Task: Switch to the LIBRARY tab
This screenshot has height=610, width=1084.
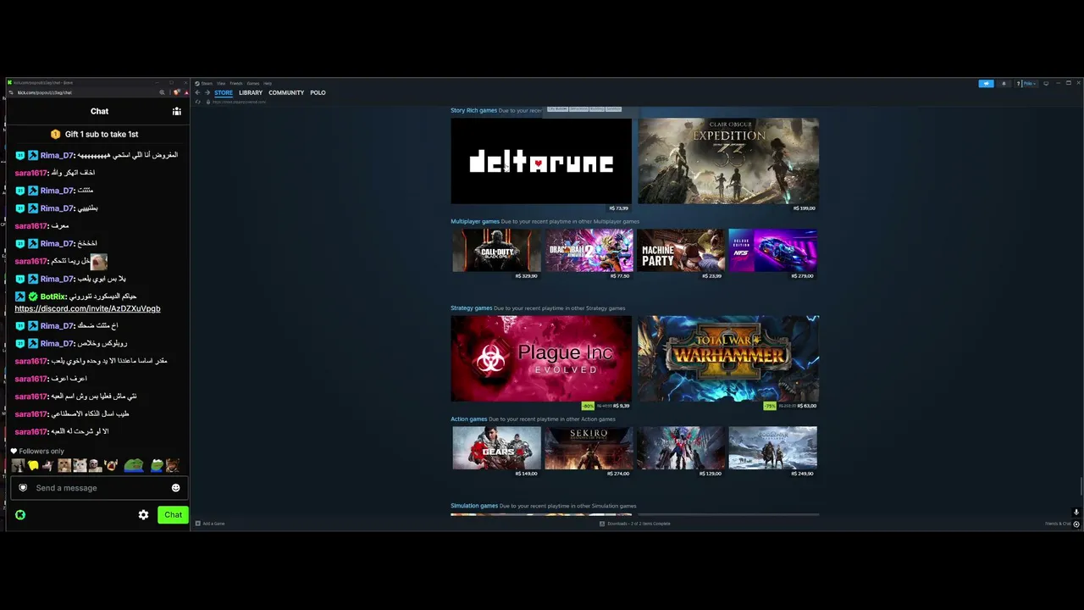Action: [x=251, y=92]
